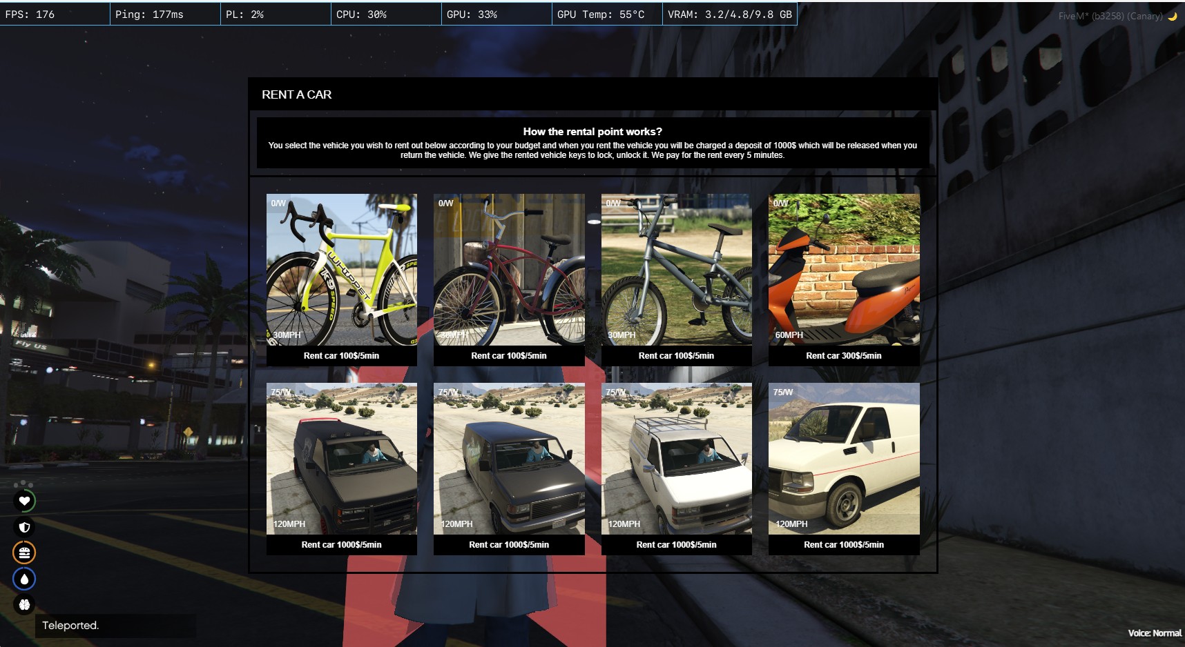Image resolution: width=1185 pixels, height=647 pixels.
Task: Rent the plain dark grey van
Action: pyautogui.click(x=509, y=545)
